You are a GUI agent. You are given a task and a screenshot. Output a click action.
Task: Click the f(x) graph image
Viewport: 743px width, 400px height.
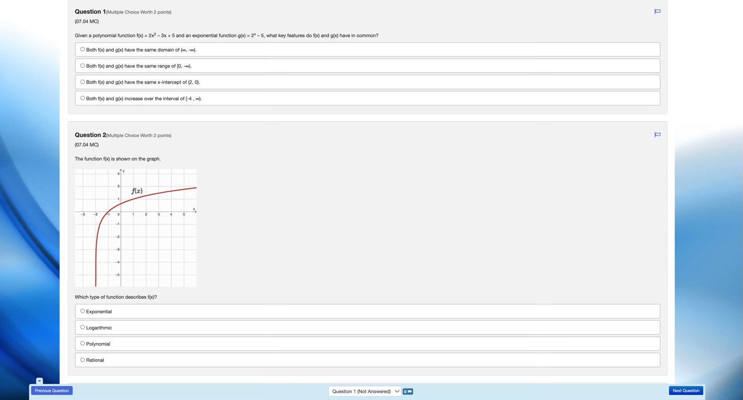pyautogui.click(x=136, y=228)
